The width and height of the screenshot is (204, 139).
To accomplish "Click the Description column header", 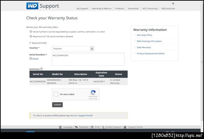I will [81, 74].
